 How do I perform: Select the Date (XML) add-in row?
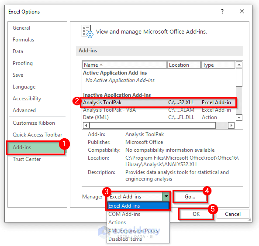click(158, 117)
